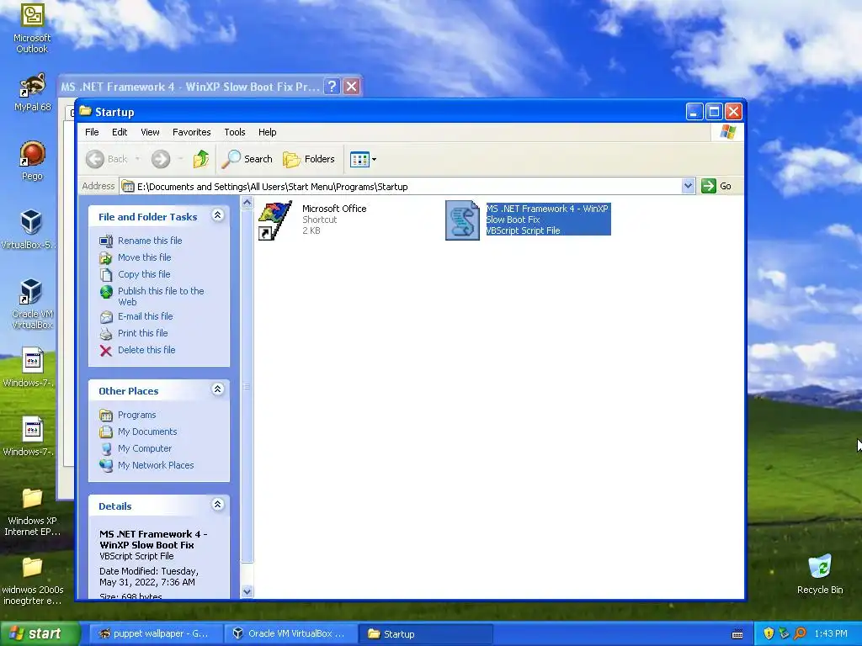Open the Favorites menu
Viewport: 862px width, 646px height.
[191, 132]
